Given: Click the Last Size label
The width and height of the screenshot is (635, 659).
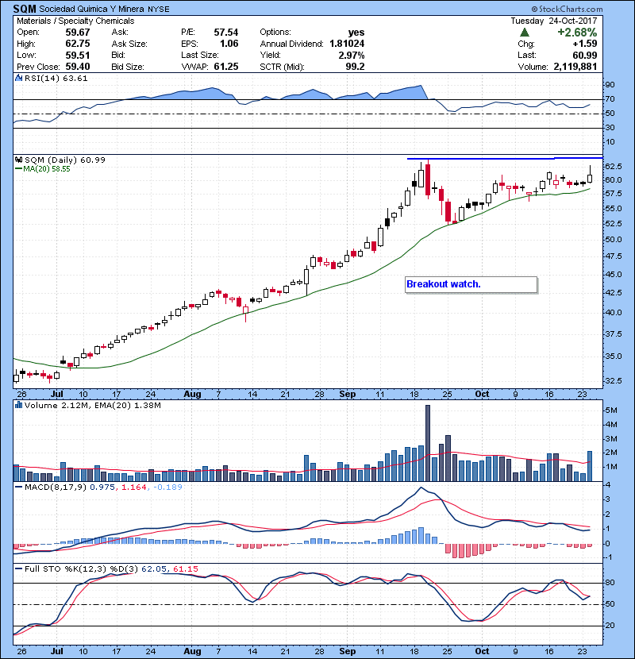Looking at the screenshot, I should click(x=199, y=55).
